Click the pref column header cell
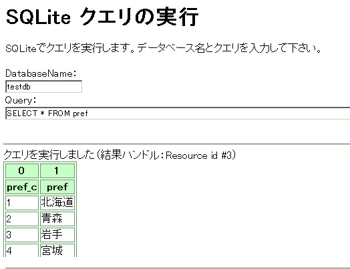350x269 pixels. pos(57,187)
